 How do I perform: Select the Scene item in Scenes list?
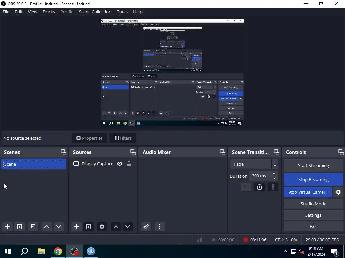coord(34,164)
